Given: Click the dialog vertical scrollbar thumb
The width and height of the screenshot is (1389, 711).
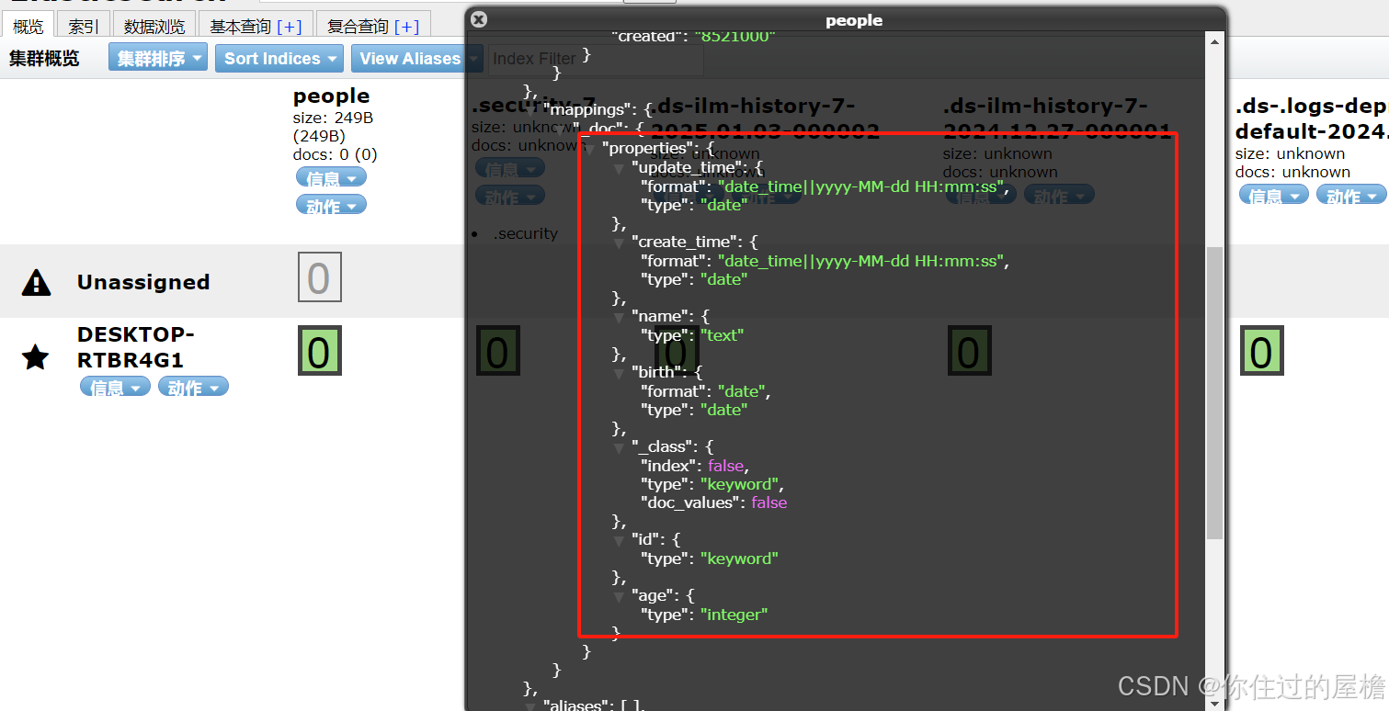Looking at the screenshot, I should [x=1214, y=392].
